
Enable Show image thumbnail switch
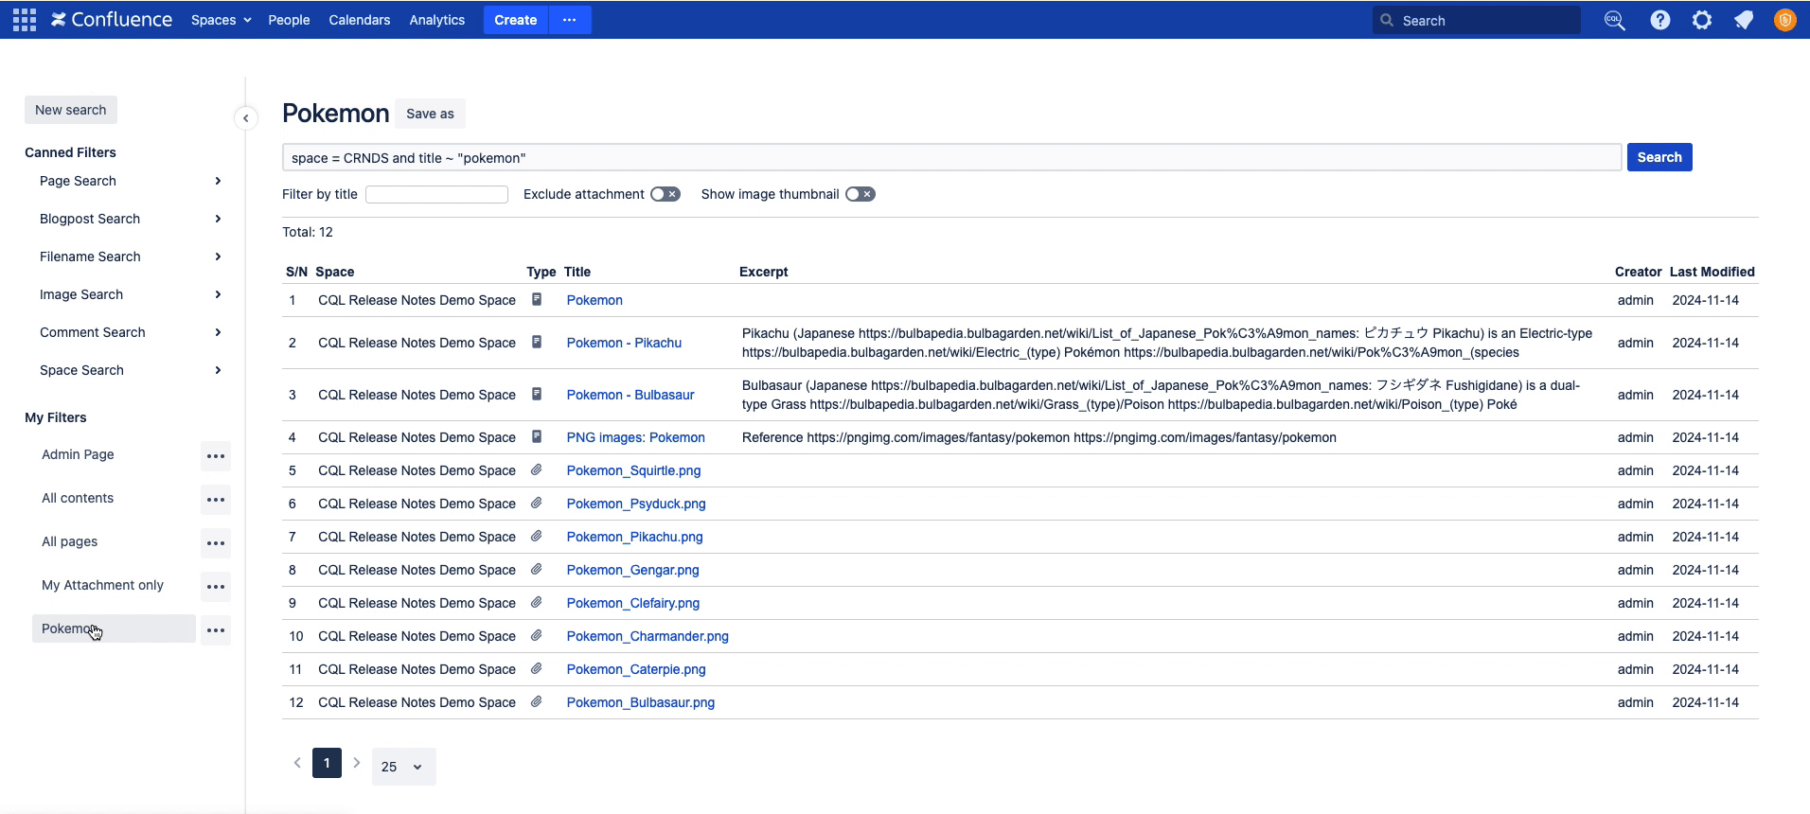(860, 194)
